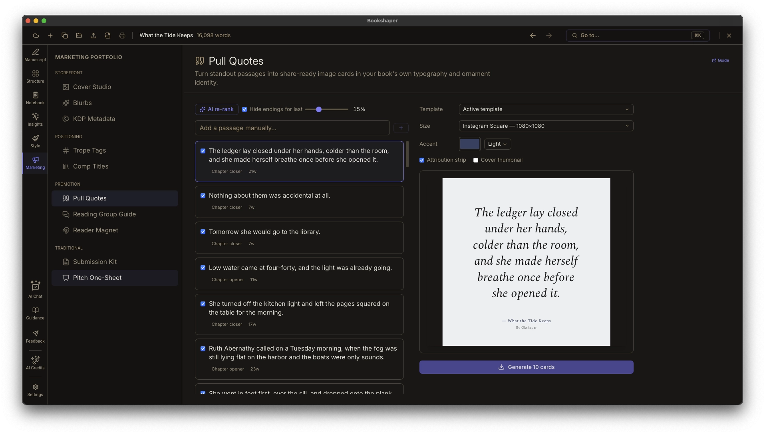Click the plus new document icon

coord(50,36)
